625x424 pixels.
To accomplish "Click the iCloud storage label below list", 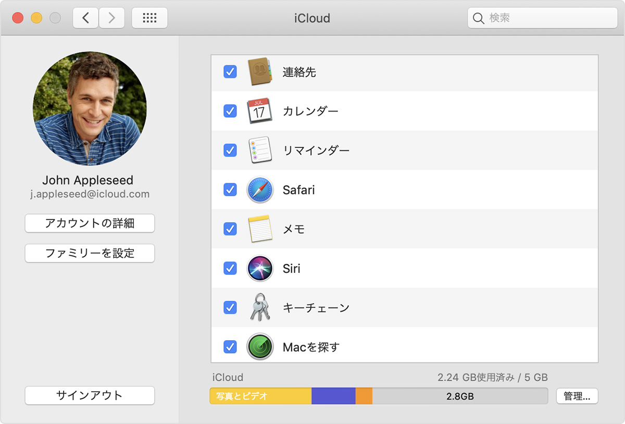I will (x=228, y=377).
